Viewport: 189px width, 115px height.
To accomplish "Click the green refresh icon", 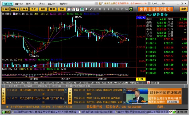I will pyautogui.click(x=131, y=9).
